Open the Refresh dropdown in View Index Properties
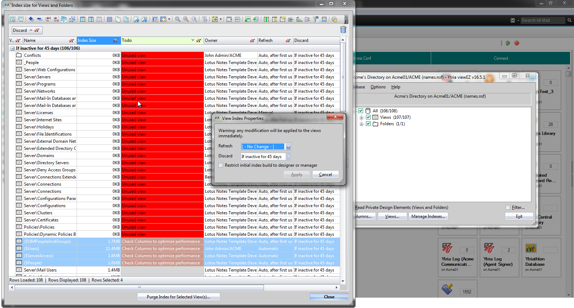Screen dimensions: 574x308 288,147
